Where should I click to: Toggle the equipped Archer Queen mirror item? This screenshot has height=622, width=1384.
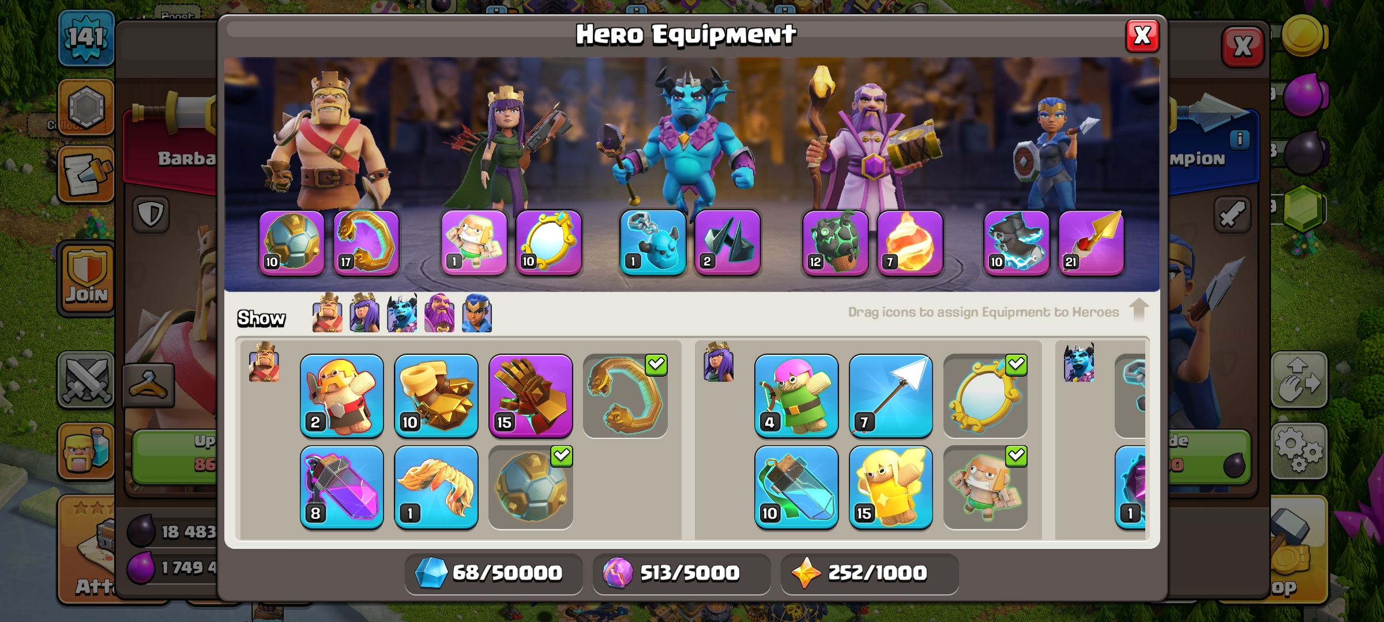click(985, 396)
